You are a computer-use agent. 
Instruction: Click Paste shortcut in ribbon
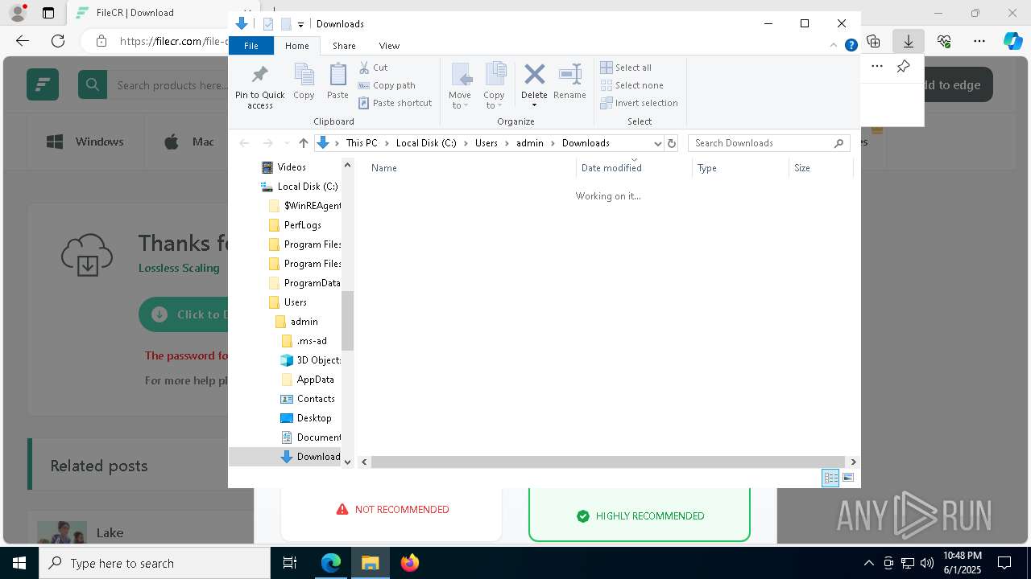tap(395, 103)
